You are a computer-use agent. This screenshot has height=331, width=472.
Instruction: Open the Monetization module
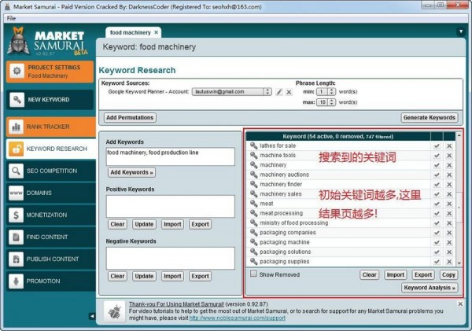pyautogui.click(x=50, y=214)
